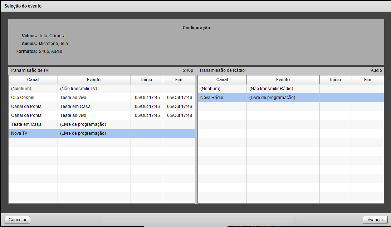Click Fim header in Rádio table

[368, 80]
